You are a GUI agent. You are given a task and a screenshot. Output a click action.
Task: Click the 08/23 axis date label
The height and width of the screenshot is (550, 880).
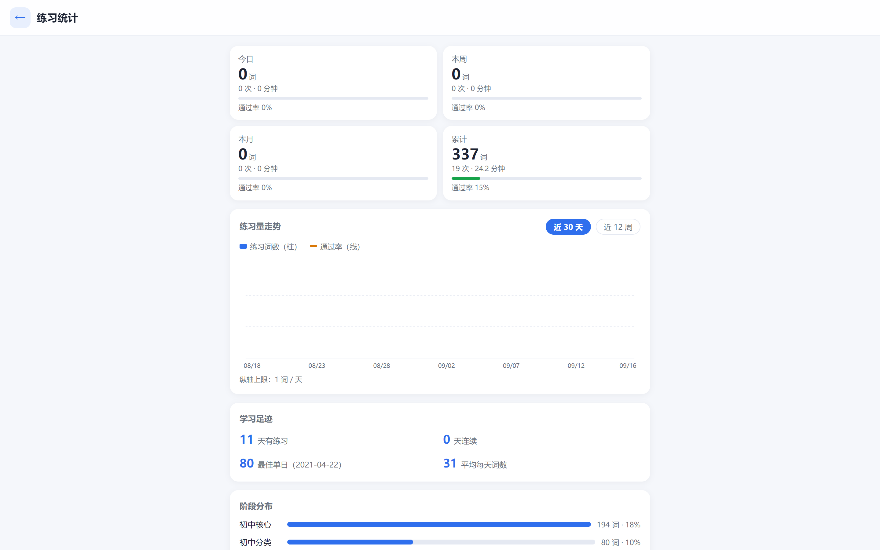(317, 365)
